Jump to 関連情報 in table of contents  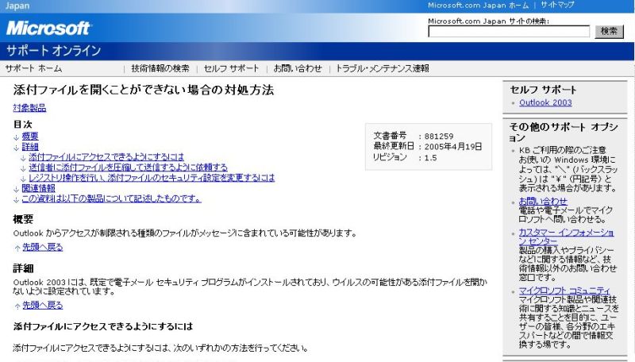click(38, 188)
